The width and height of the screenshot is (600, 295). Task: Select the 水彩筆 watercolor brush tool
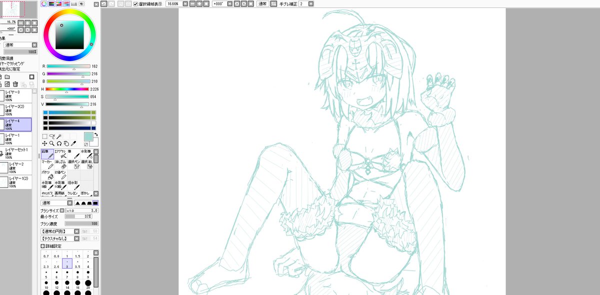click(x=86, y=154)
